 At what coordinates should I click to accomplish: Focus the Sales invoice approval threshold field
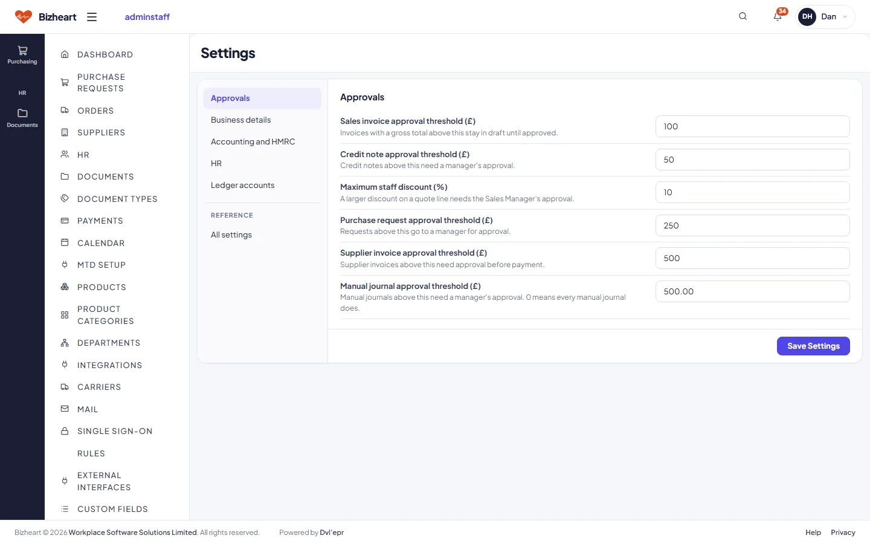point(753,126)
